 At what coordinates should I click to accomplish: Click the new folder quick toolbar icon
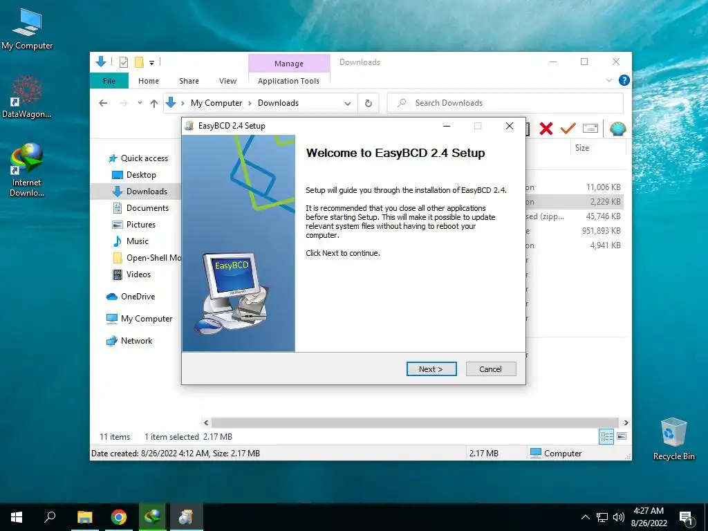pos(139,62)
